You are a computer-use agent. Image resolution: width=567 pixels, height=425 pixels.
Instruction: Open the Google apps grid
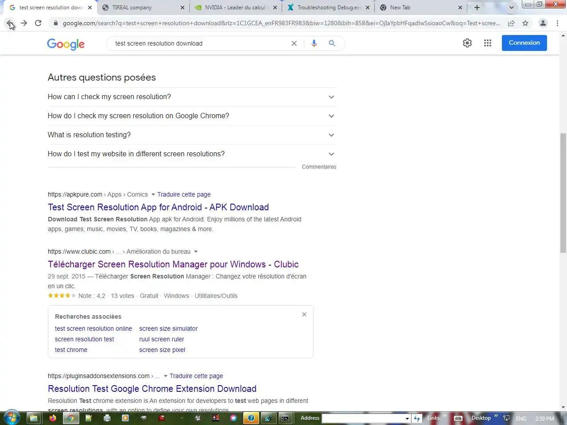[x=488, y=43]
